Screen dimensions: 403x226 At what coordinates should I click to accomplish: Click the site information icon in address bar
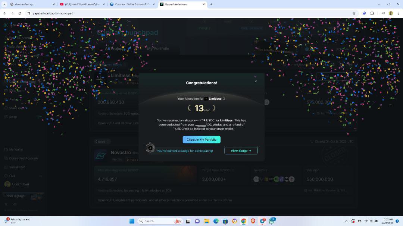[29, 13]
